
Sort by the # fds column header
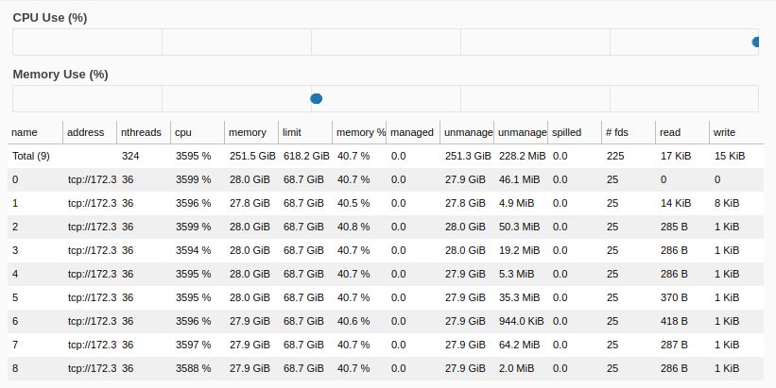[x=616, y=132]
